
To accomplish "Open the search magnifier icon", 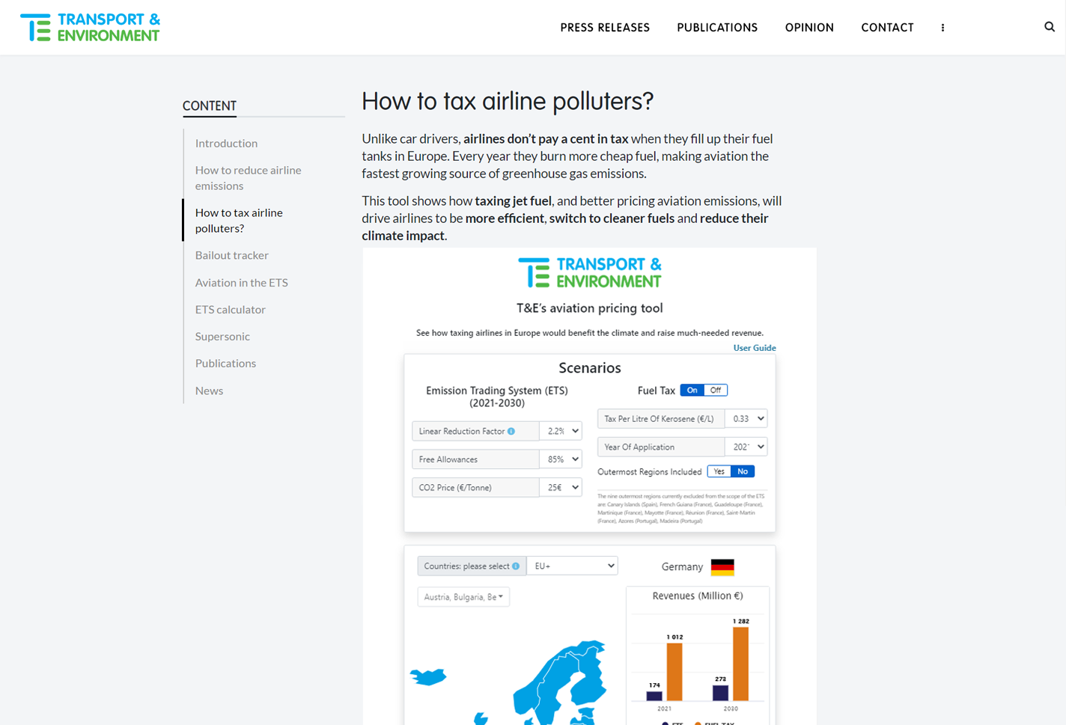I will [1050, 27].
